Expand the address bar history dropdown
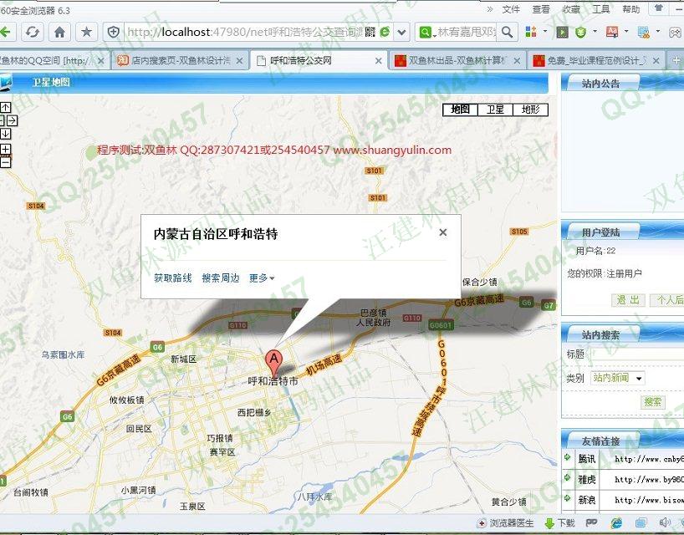The width and height of the screenshot is (684, 535). [401, 32]
